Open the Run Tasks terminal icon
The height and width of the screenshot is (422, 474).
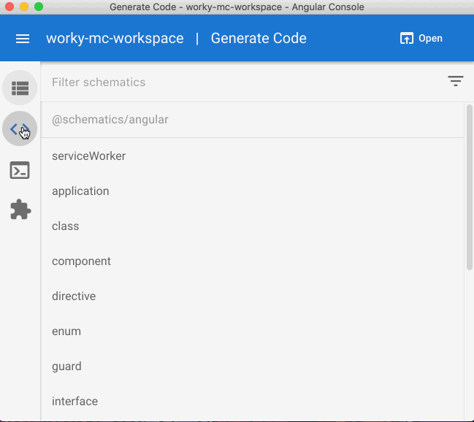[x=20, y=170]
